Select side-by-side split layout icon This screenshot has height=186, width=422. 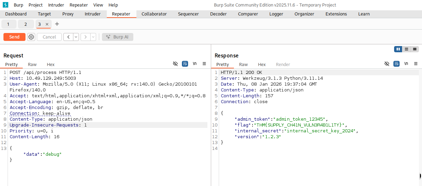point(398,49)
